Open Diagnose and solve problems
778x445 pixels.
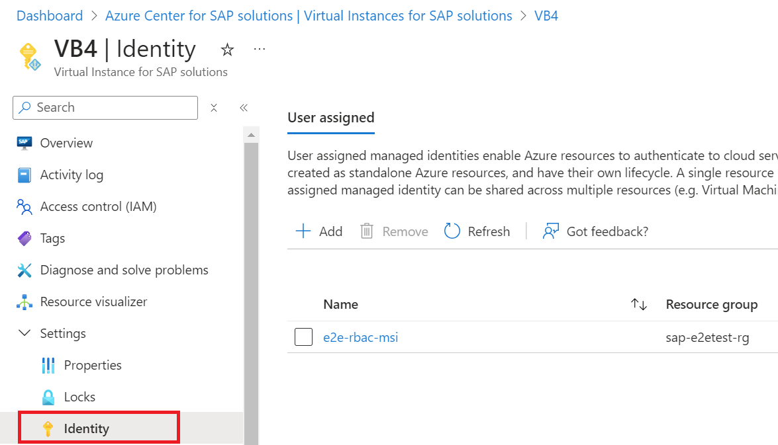124,270
